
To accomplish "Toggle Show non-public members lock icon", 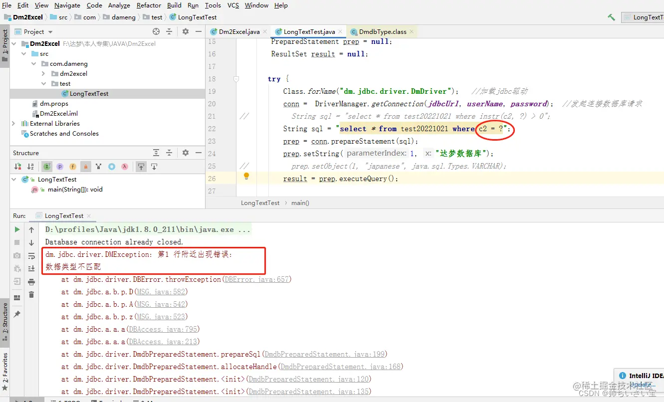I will pyautogui.click(x=86, y=167).
